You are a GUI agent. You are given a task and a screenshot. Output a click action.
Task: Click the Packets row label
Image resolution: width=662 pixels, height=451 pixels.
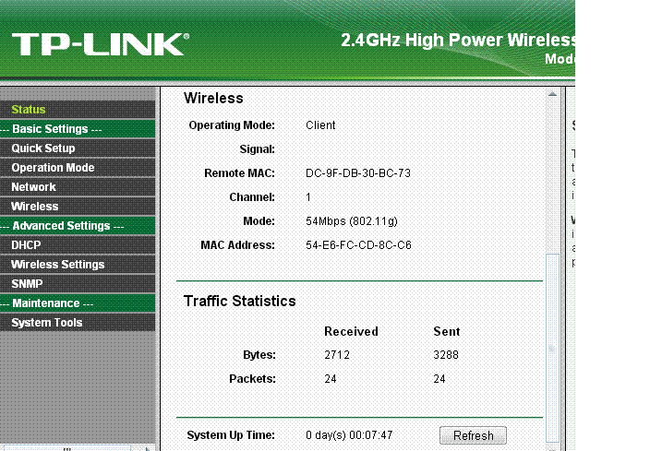pos(252,379)
